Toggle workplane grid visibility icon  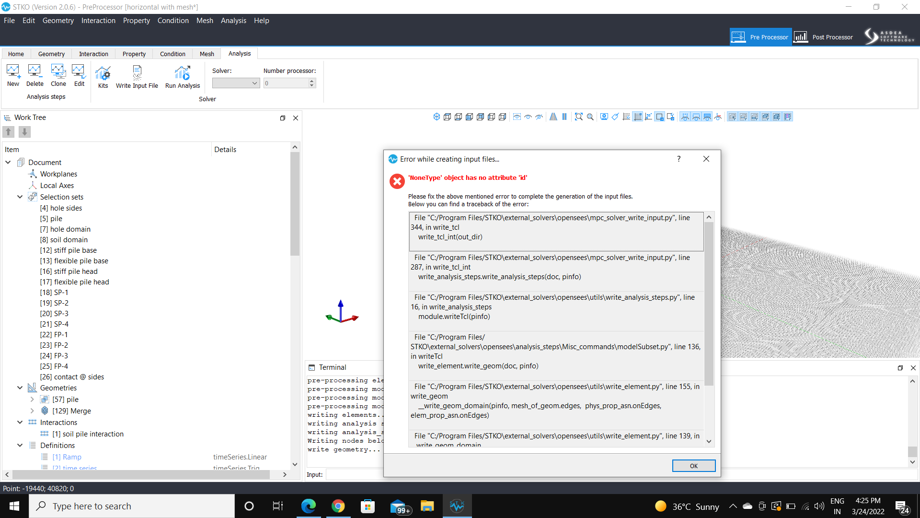(x=626, y=117)
